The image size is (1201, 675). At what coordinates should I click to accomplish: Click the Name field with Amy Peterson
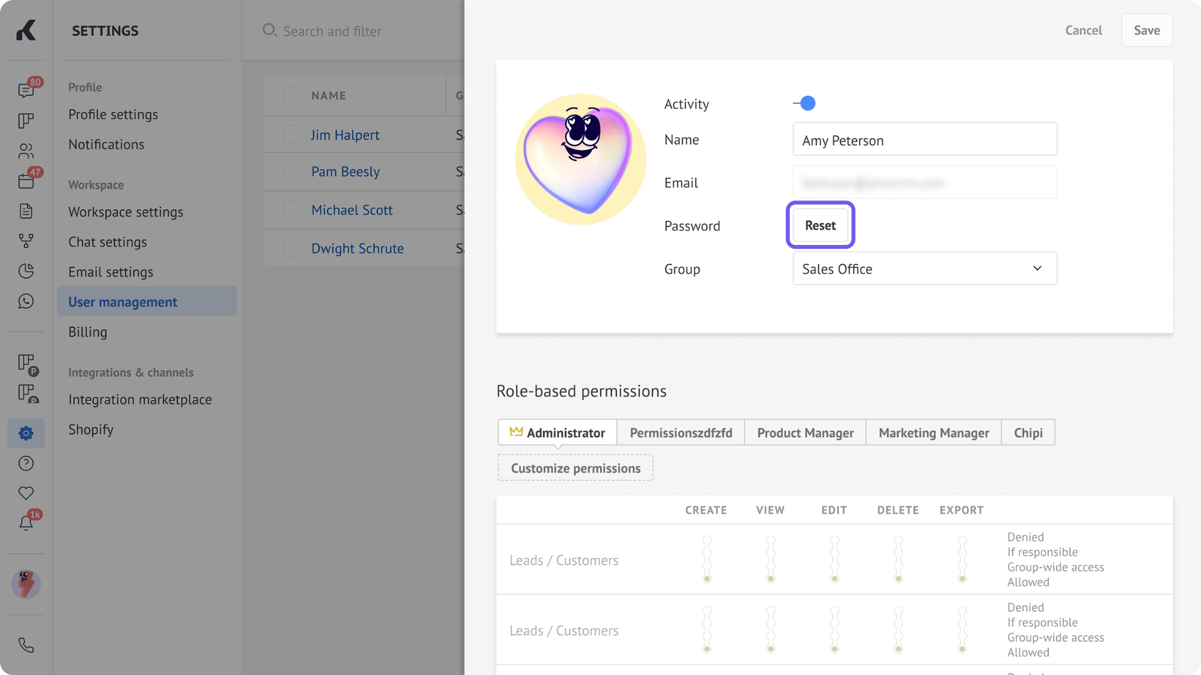coord(925,139)
